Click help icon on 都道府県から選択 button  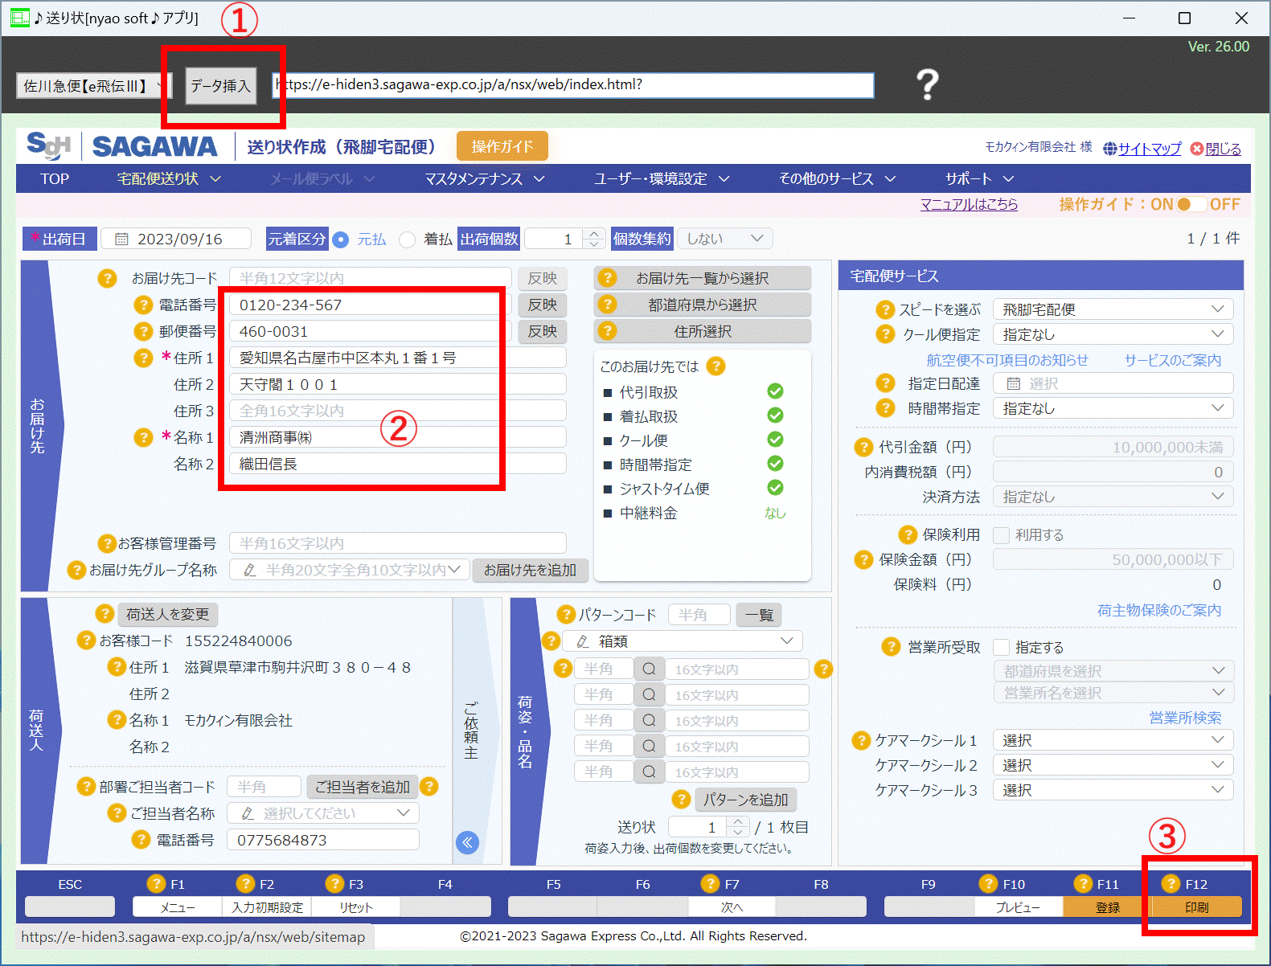608,305
